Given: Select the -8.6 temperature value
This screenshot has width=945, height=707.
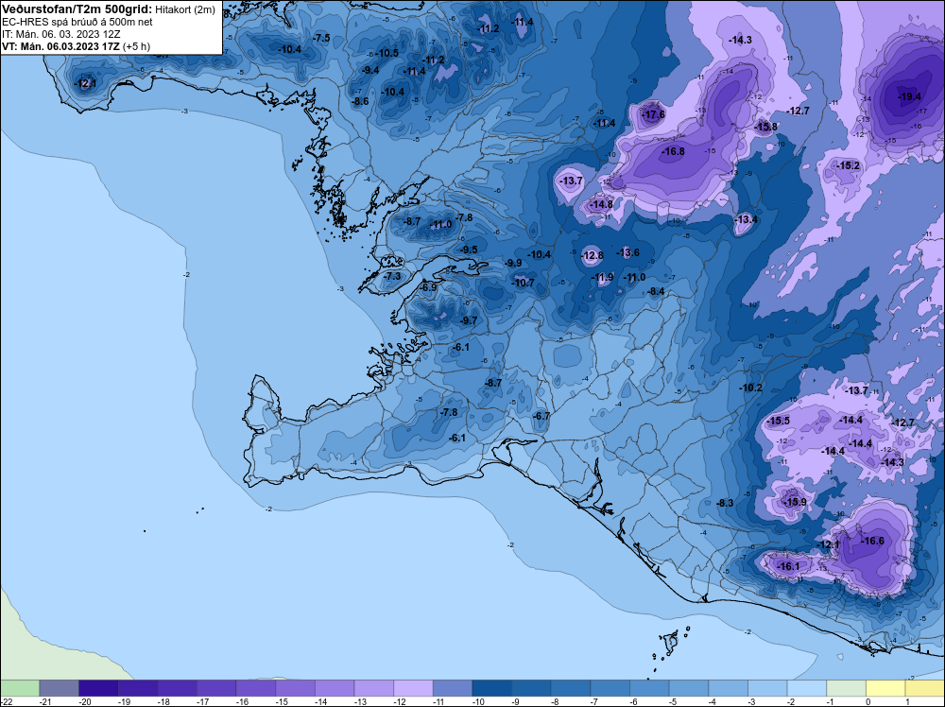Looking at the screenshot, I should coord(360,102).
